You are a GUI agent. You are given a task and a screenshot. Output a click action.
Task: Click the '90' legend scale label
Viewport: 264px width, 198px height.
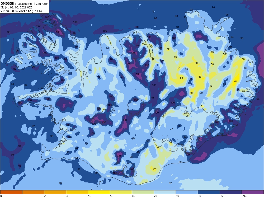tap(199, 196)
